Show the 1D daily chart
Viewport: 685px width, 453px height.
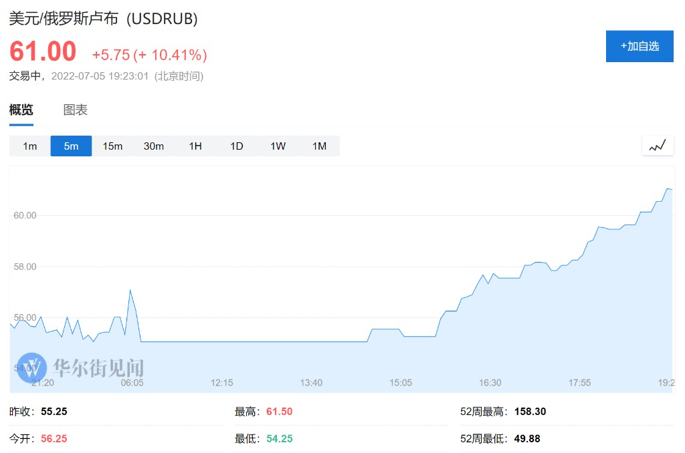[x=237, y=146]
